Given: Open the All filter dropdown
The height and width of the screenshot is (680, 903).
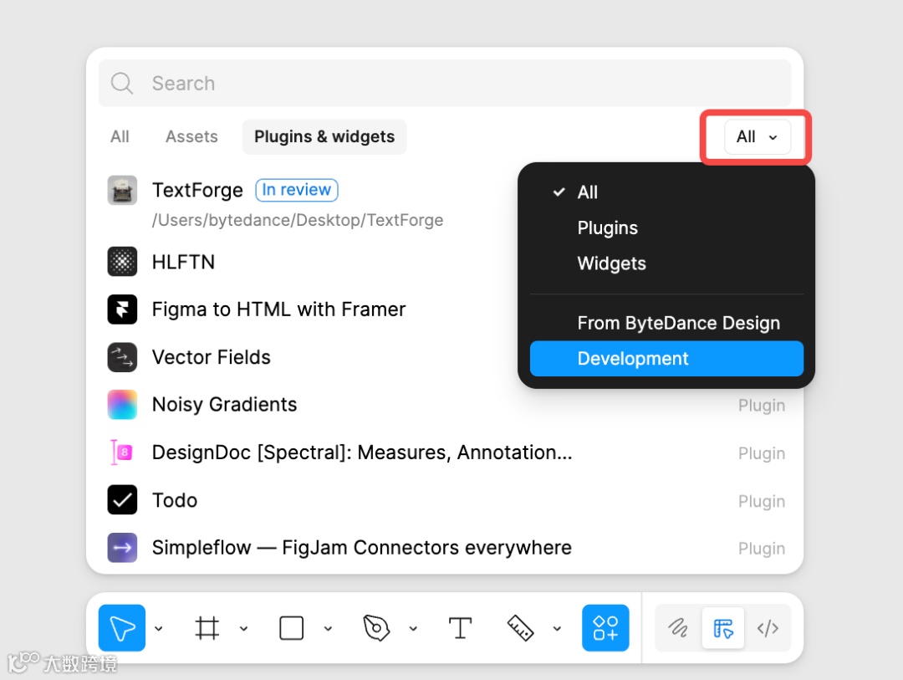Looking at the screenshot, I should 757,137.
